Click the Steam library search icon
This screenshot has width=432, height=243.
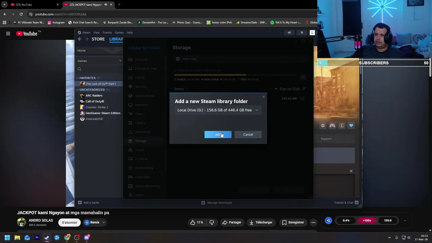click(x=79, y=69)
